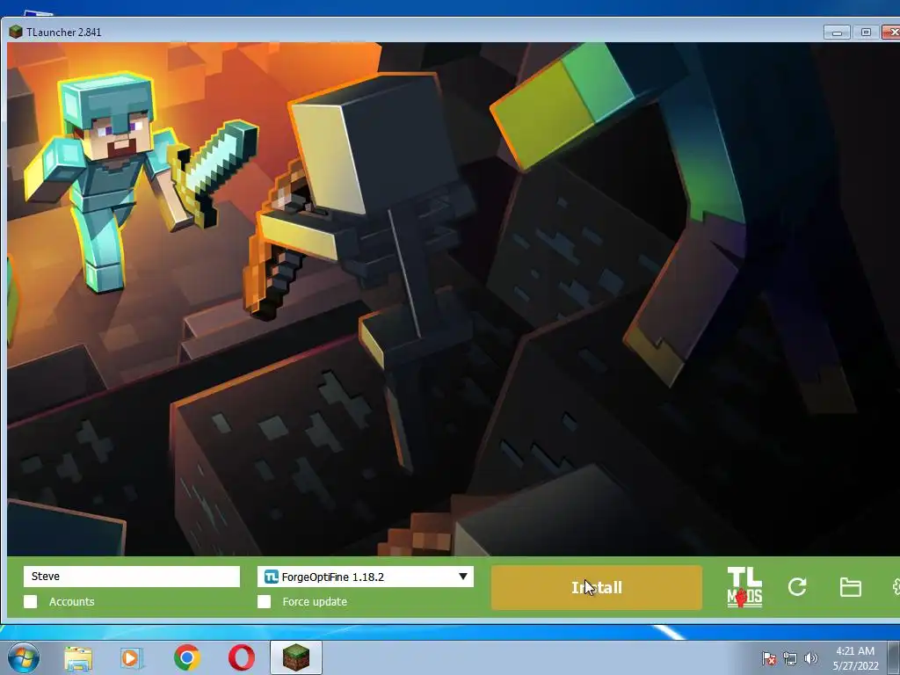Click the Install button

coord(597,587)
